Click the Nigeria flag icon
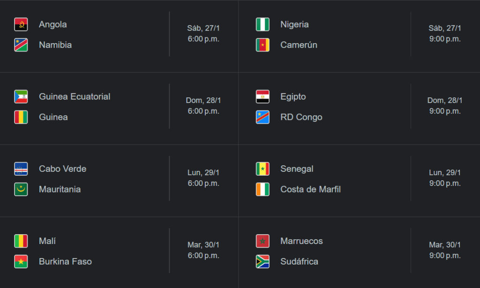The width and height of the screenshot is (480, 288). click(x=262, y=24)
